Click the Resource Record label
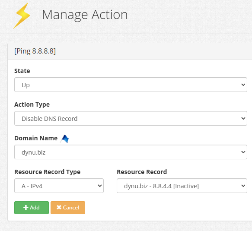 142,172
